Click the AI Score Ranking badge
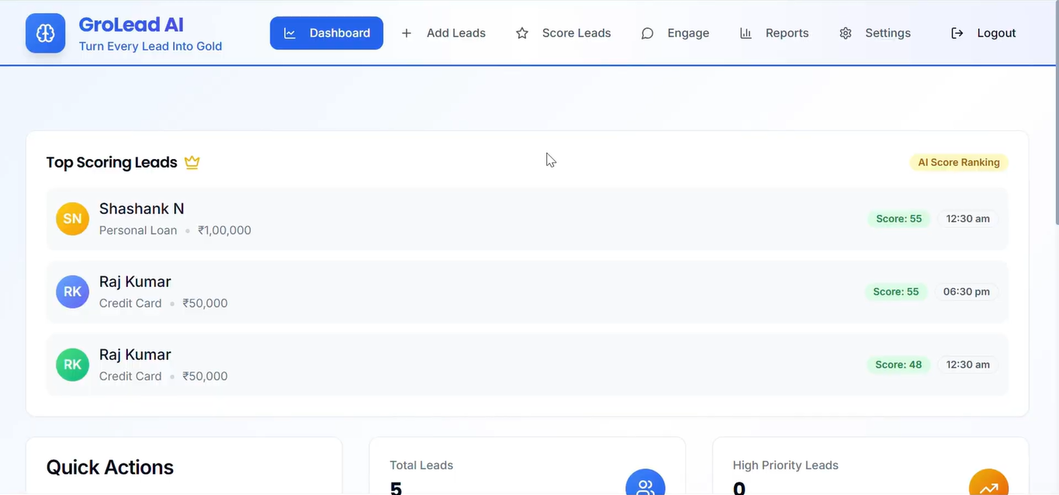This screenshot has width=1059, height=495. (958, 162)
